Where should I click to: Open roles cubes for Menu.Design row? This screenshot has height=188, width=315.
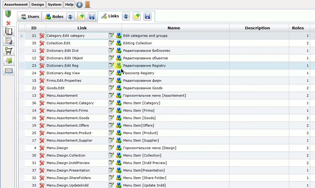(118, 148)
